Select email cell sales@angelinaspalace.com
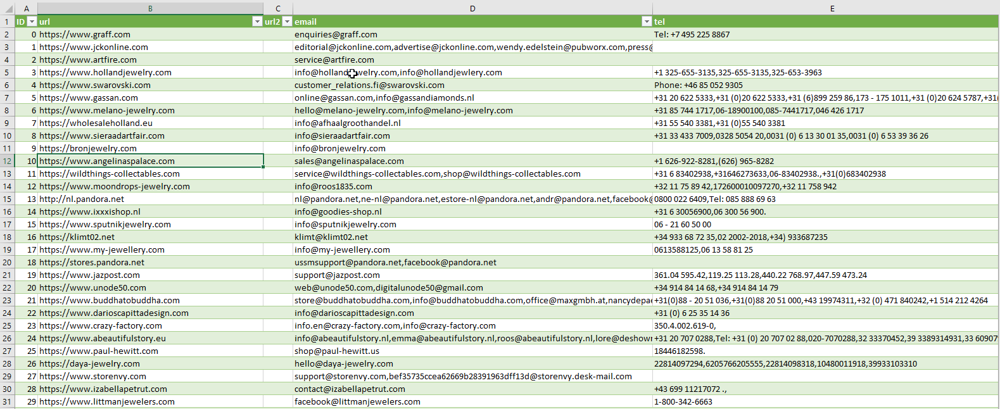 472,161
